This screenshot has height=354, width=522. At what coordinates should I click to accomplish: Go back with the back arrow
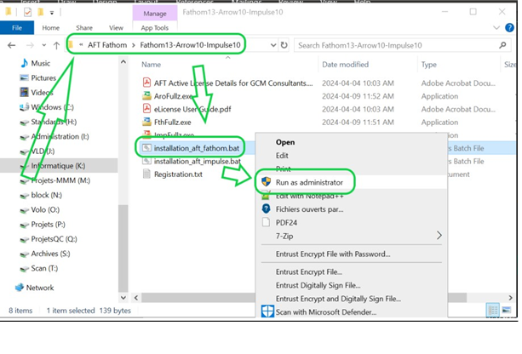pos(12,45)
